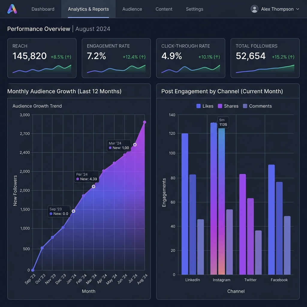Toggle the Shares legend color swatch
Image resolution: width=307 pixels, height=307 pixels.
pyautogui.click(x=220, y=106)
